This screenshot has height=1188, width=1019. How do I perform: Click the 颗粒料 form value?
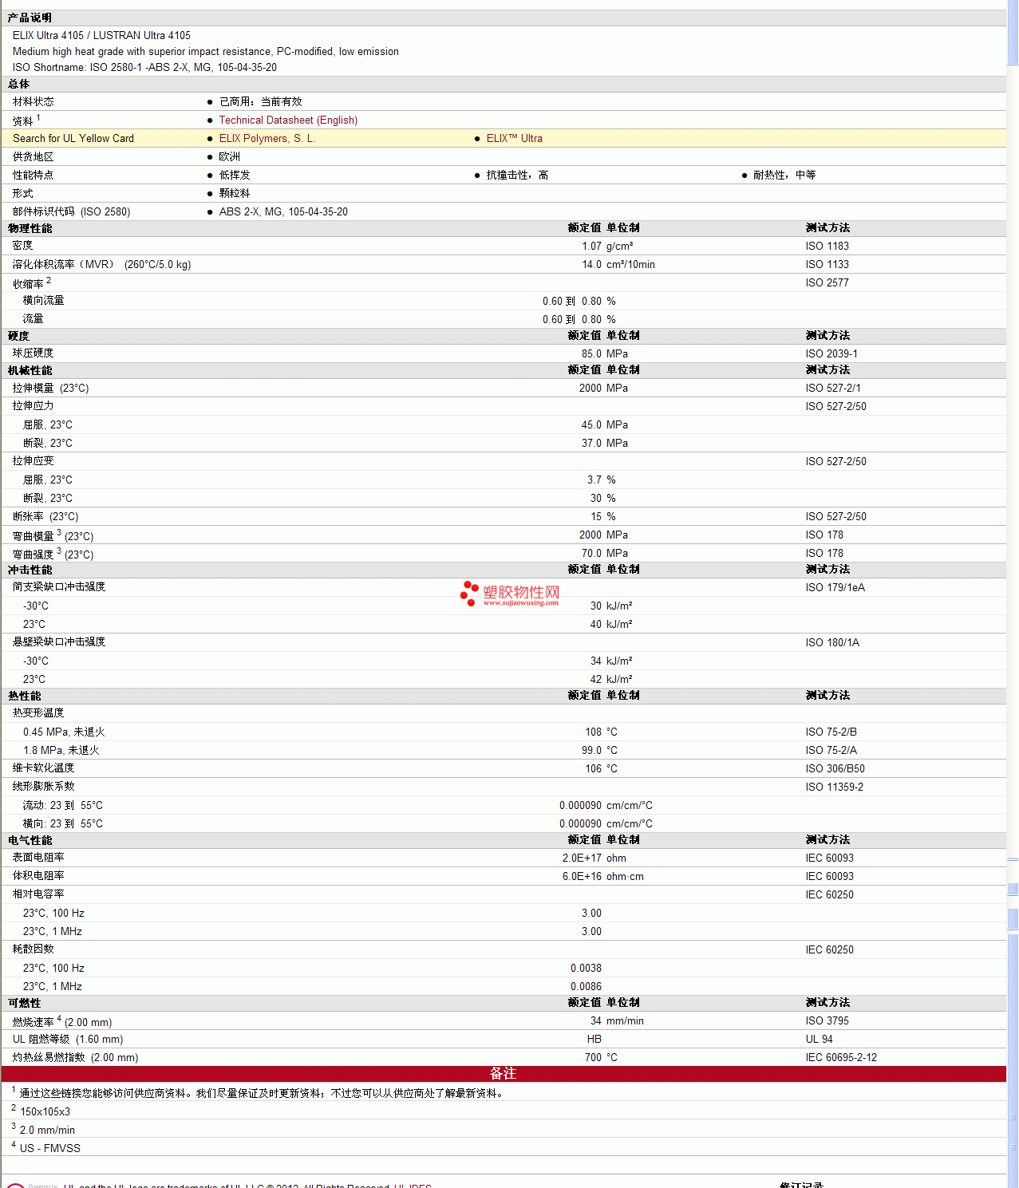pyautogui.click(x=235, y=193)
